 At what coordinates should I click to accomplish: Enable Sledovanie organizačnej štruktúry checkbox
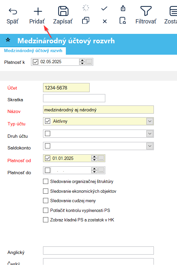coord(46,181)
